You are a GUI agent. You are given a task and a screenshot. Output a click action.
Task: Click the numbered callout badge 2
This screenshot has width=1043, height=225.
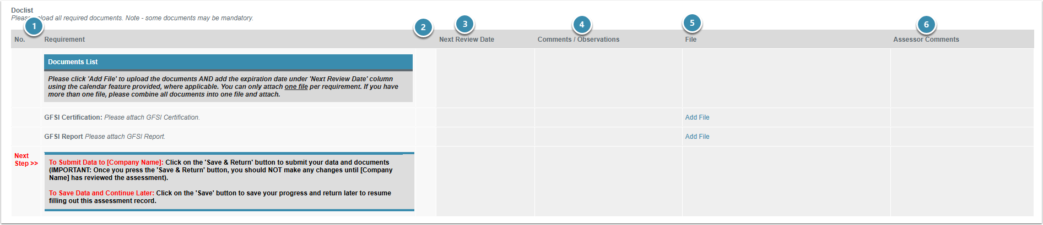coord(423,27)
